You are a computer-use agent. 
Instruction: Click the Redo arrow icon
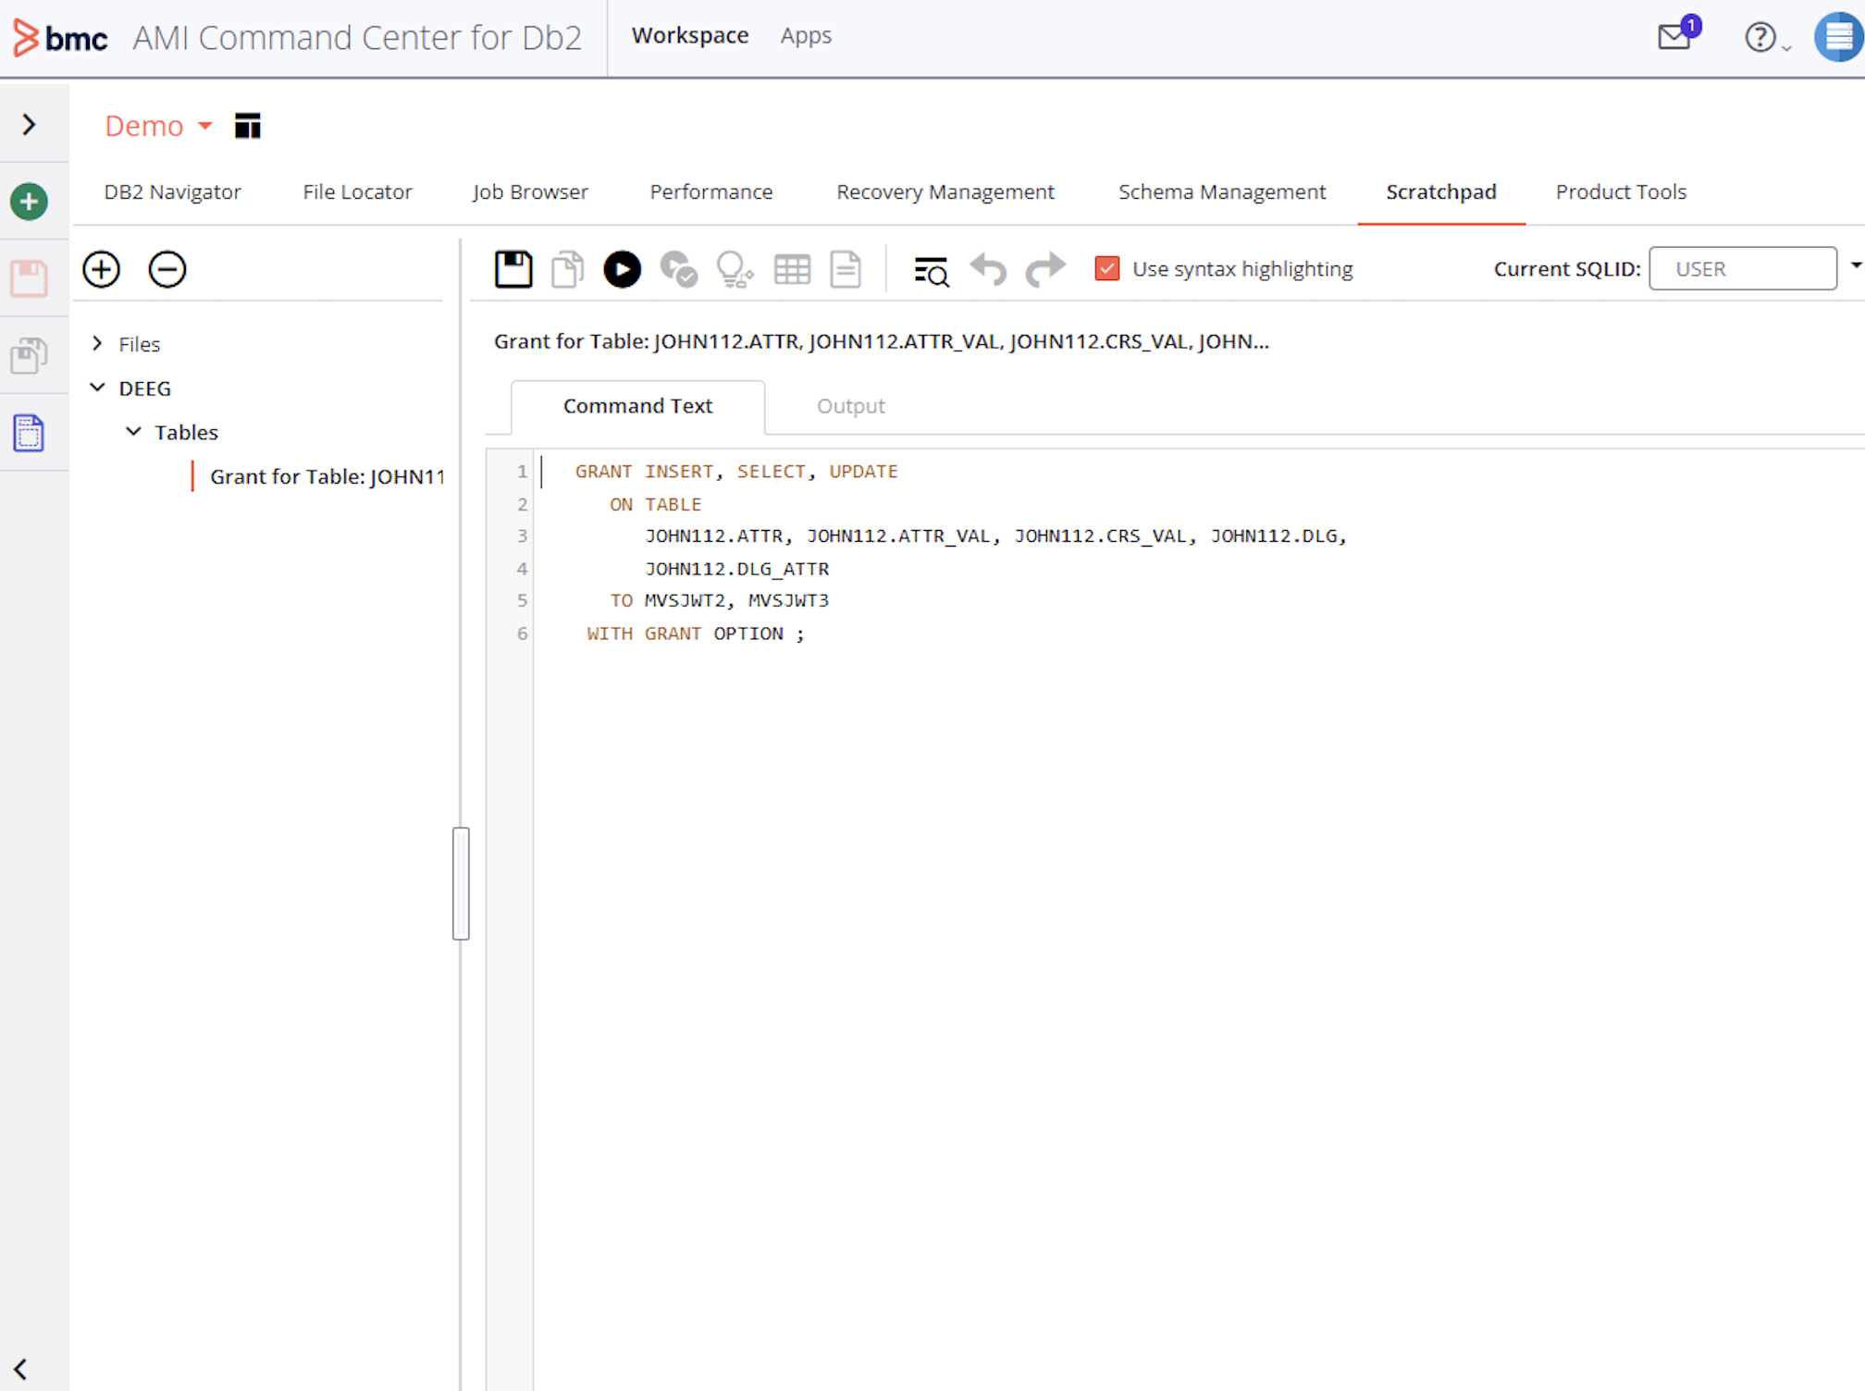(1045, 269)
